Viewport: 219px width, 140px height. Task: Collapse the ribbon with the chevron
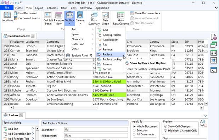click(x=216, y=8)
